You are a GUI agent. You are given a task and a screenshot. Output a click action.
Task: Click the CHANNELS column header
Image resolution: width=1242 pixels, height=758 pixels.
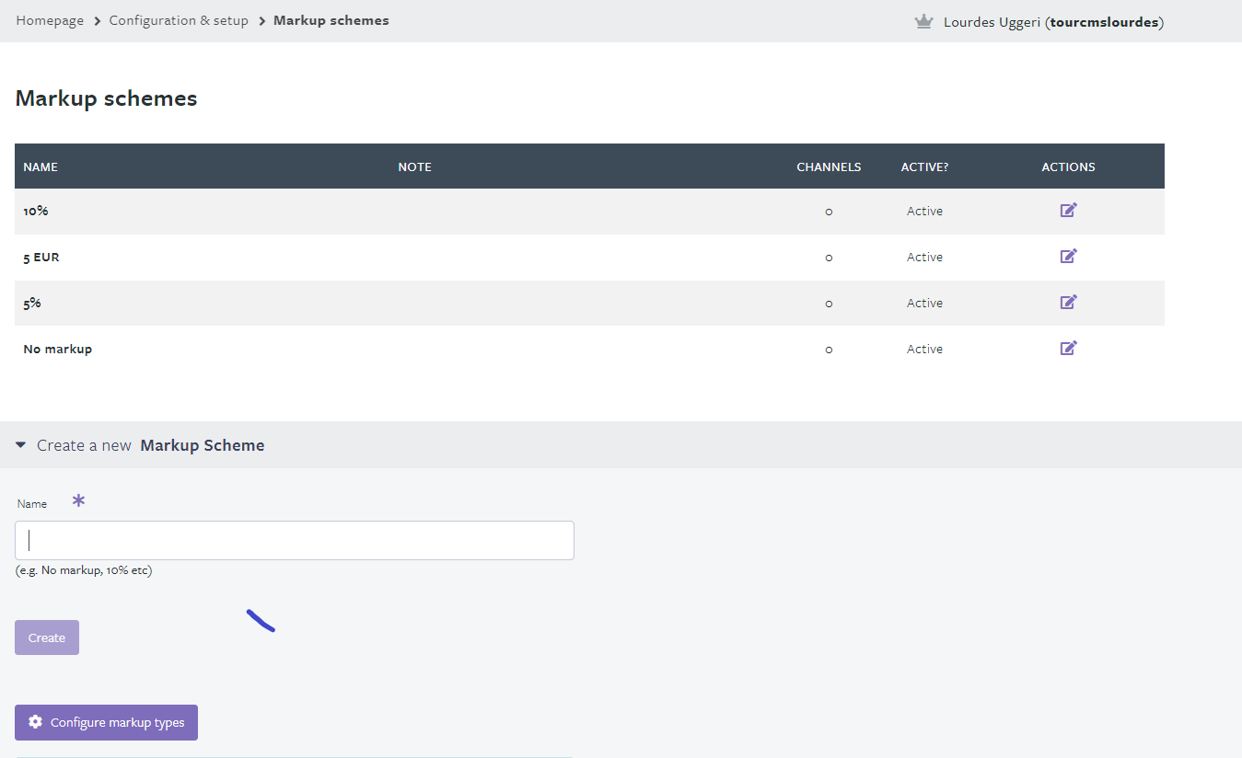pos(829,167)
